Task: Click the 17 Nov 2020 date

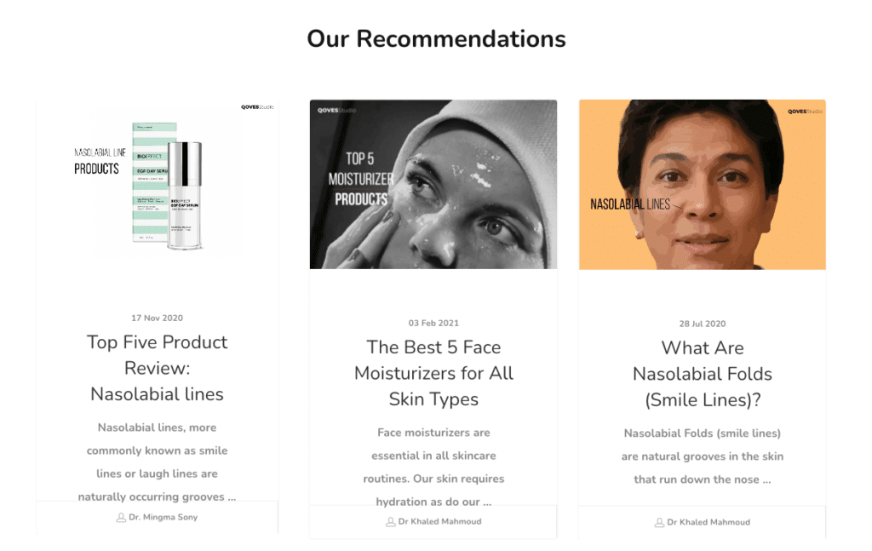Action: point(157,318)
